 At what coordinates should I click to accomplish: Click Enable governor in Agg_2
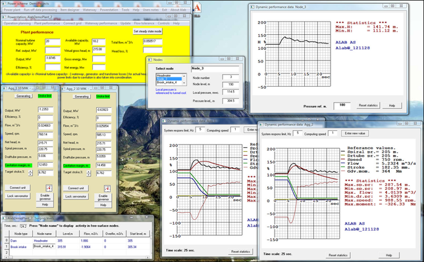[x=103, y=198]
